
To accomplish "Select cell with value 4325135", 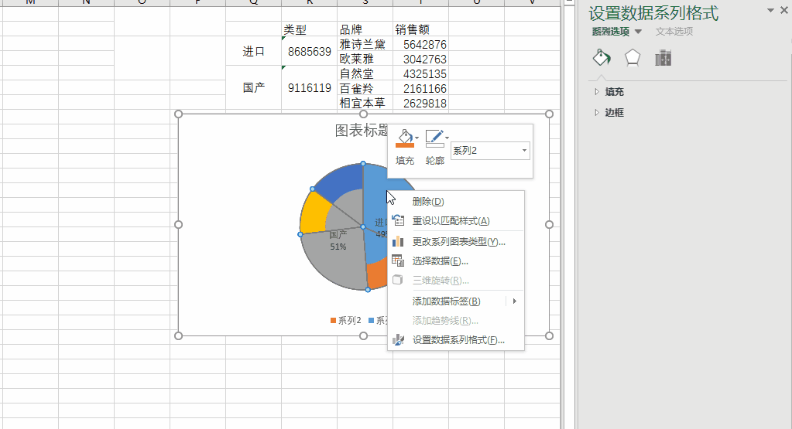I will pyautogui.click(x=420, y=73).
